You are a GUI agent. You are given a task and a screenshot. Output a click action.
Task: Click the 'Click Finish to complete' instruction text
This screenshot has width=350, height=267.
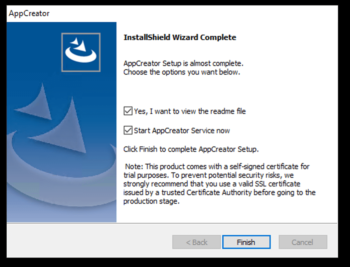click(x=191, y=149)
